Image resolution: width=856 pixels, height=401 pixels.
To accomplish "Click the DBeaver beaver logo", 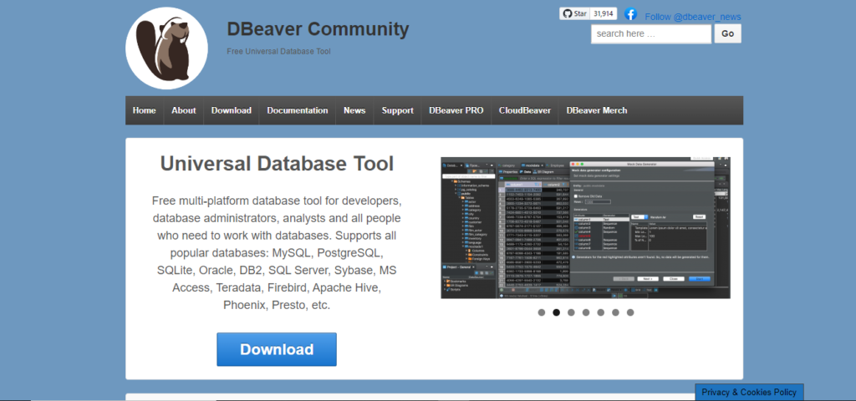I will 166,48.
